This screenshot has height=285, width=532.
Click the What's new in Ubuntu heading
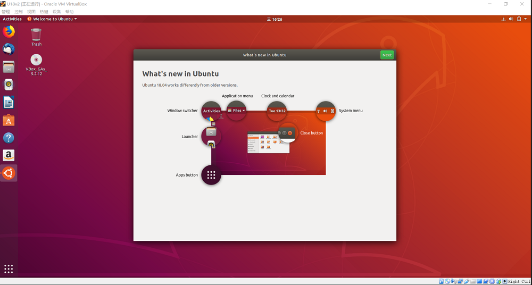pos(180,73)
